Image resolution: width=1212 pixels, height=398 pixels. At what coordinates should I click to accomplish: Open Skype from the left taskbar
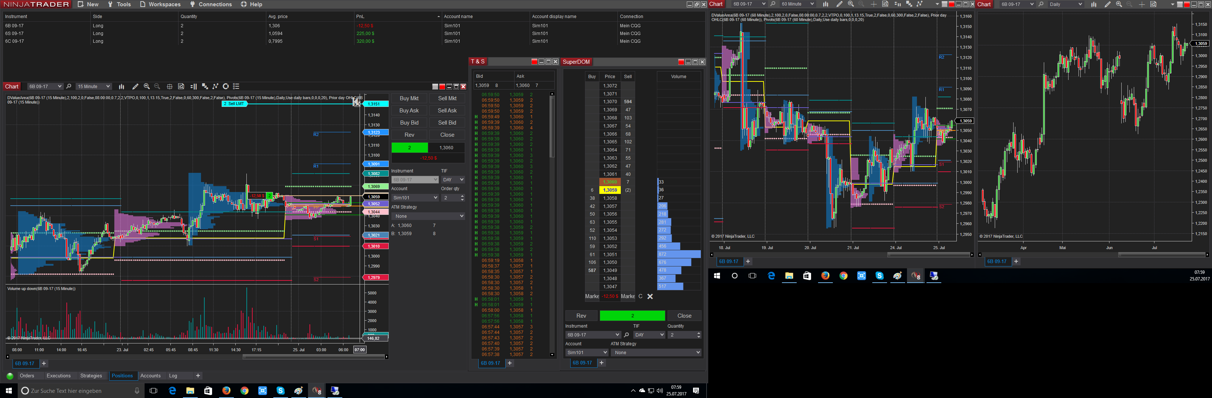point(280,391)
